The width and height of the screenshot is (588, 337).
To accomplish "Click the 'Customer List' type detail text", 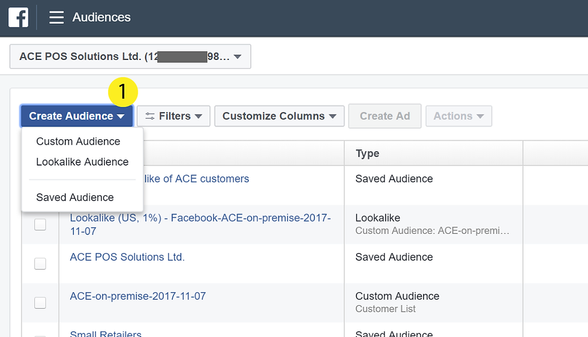I will 385,309.
